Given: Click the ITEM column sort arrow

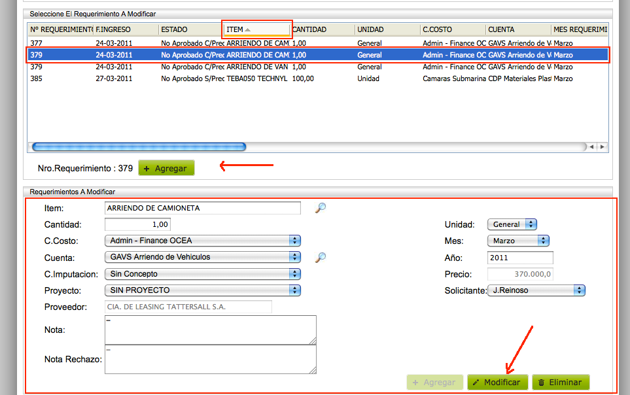Looking at the screenshot, I should click(x=248, y=29).
